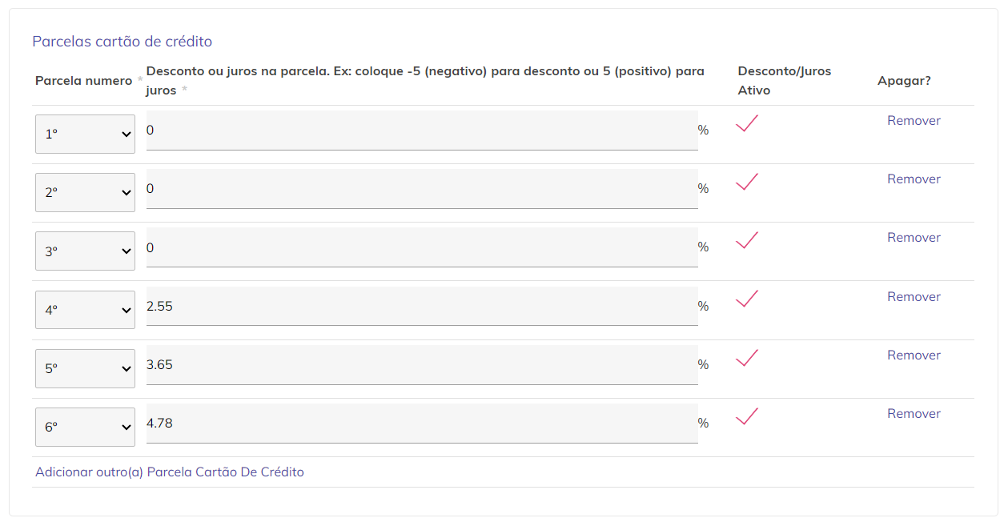Open the 3º installment number selector
Image resolution: width=1008 pixels, height=526 pixels.
coord(85,251)
